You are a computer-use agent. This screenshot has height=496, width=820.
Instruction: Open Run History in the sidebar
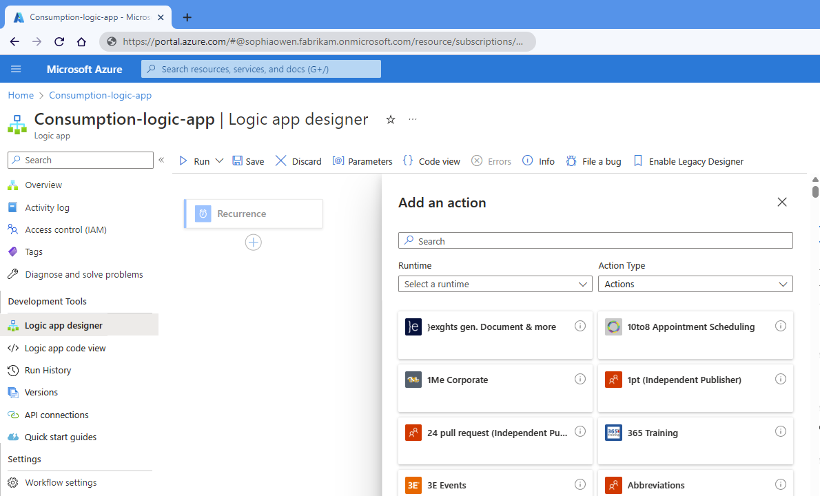click(x=48, y=370)
